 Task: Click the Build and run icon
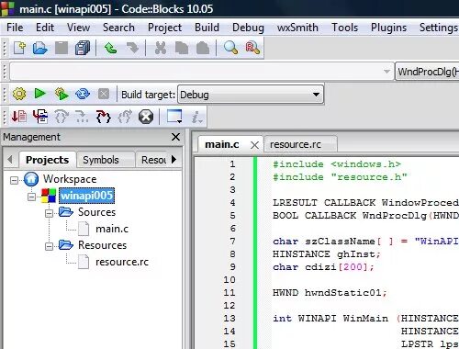(x=62, y=94)
